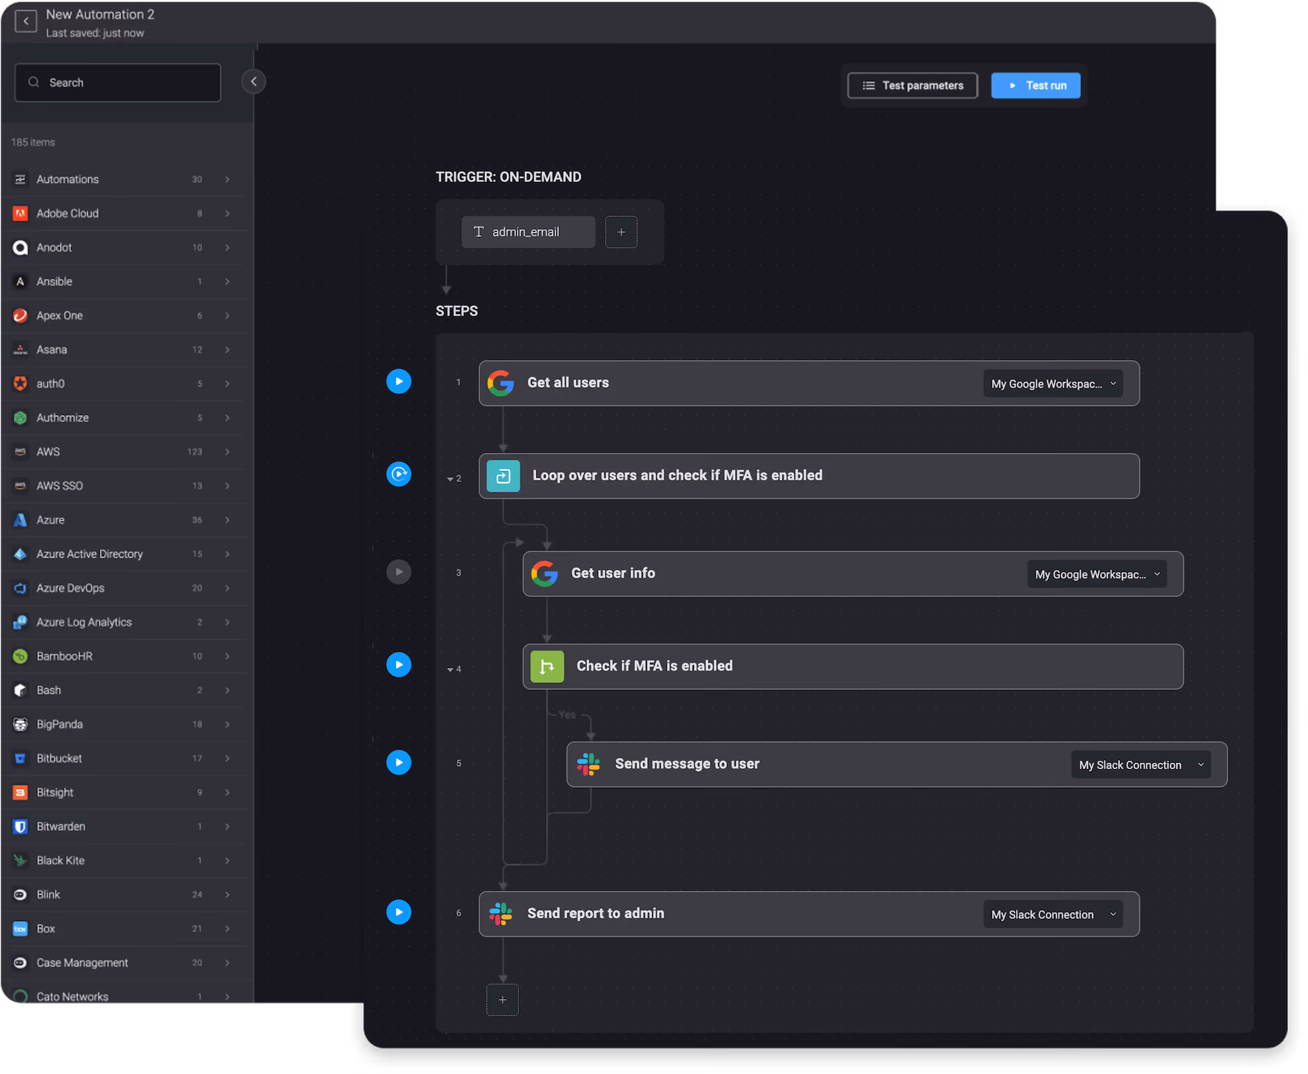Start a Test run
1308x1074 pixels.
tap(1035, 85)
